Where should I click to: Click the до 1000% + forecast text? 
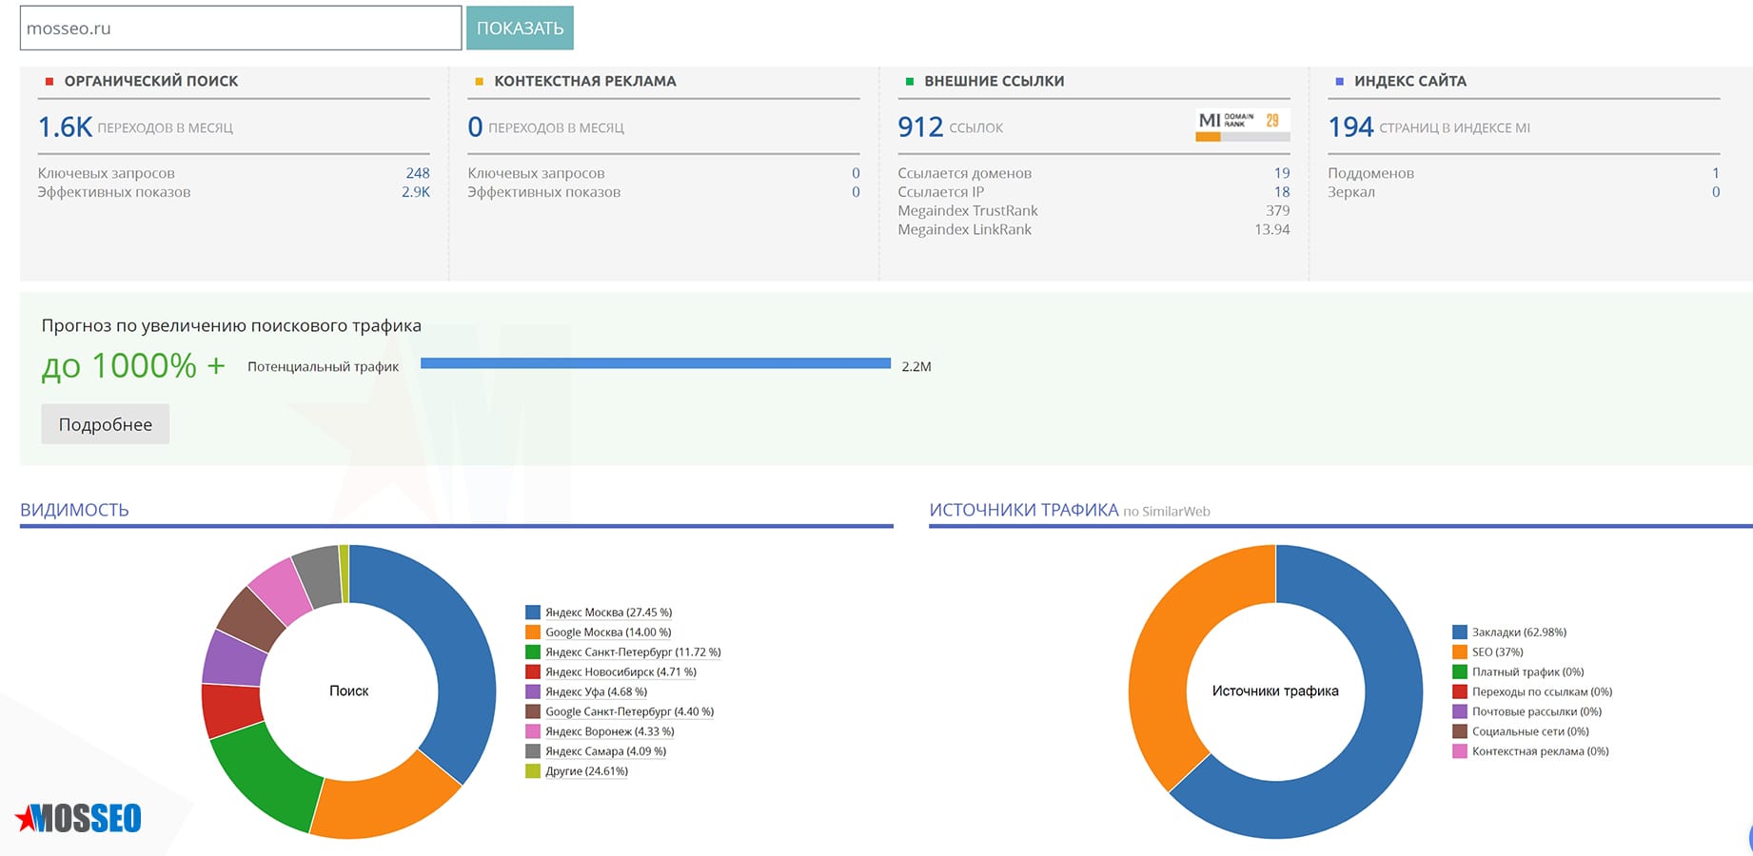click(x=133, y=365)
